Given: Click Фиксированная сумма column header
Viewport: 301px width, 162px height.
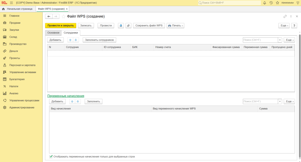Looking at the screenshot, I should (x=226, y=47).
